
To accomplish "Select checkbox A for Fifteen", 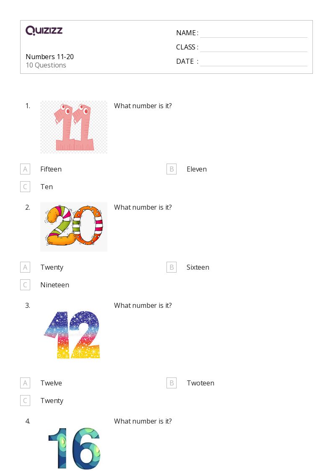I will pyautogui.click(x=25, y=169).
